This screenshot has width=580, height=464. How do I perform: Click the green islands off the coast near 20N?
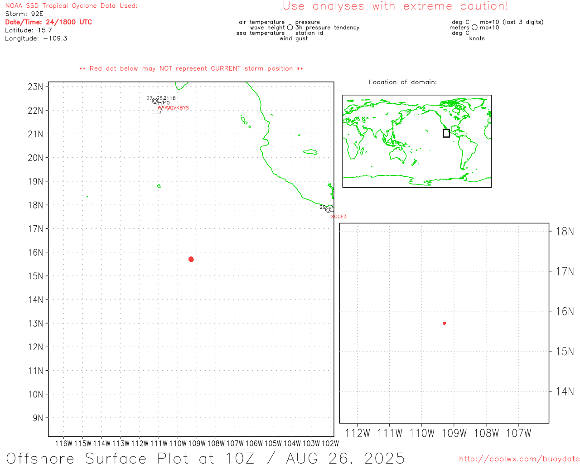pyautogui.click(x=310, y=152)
